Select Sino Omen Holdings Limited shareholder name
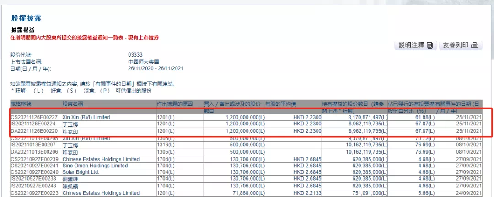This screenshot has height=197, width=494. click(x=95, y=166)
